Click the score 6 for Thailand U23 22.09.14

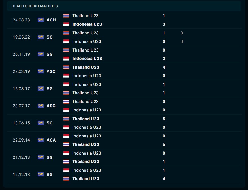[164, 144]
